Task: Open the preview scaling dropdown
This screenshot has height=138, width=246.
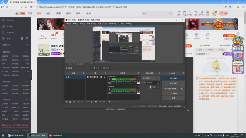Action: (89, 64)
